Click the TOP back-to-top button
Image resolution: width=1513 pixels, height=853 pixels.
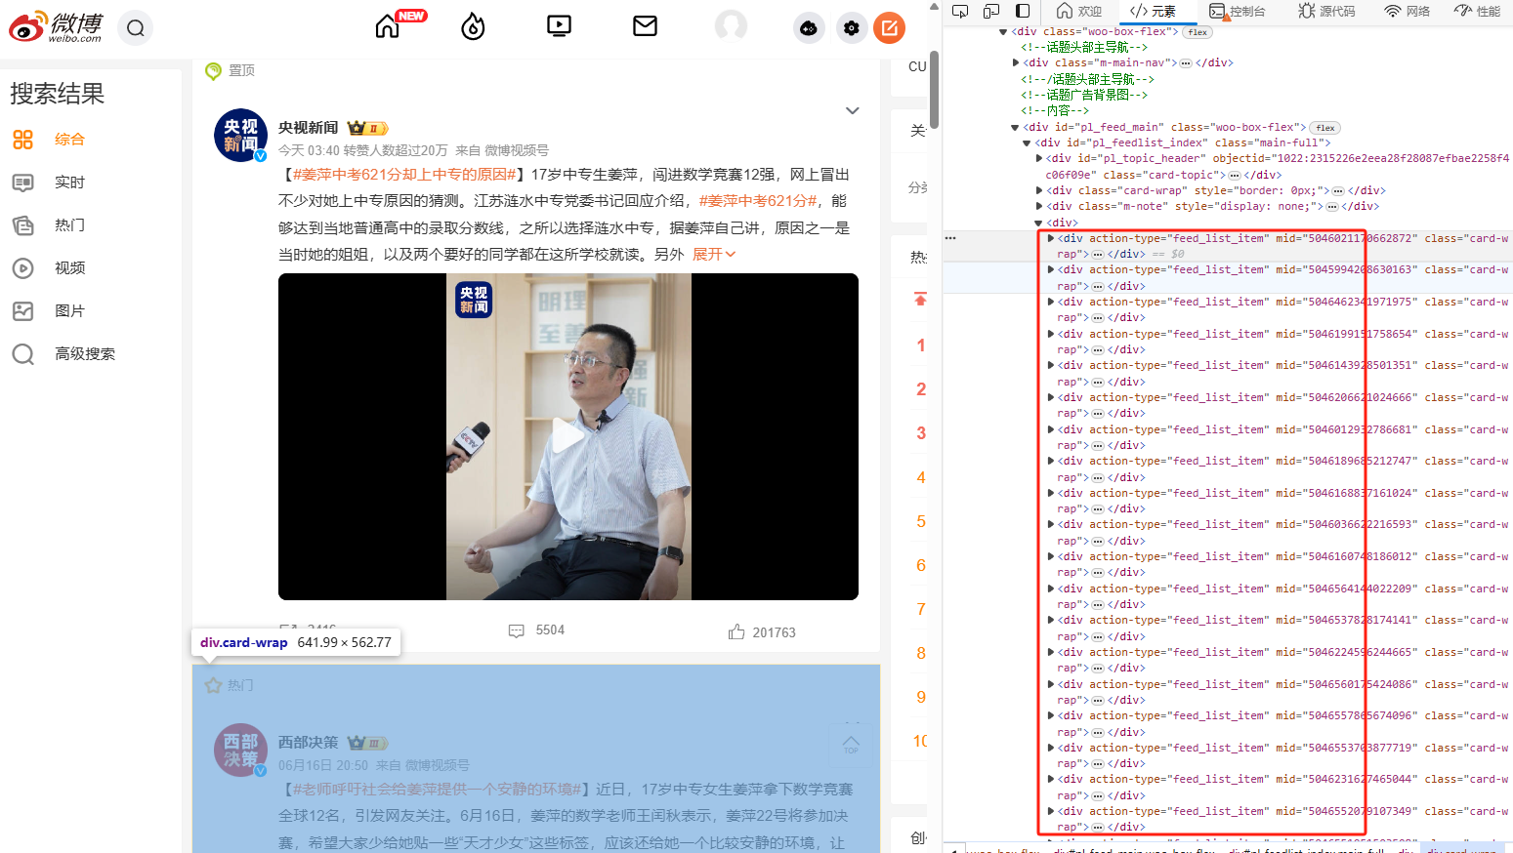[851, 744]
